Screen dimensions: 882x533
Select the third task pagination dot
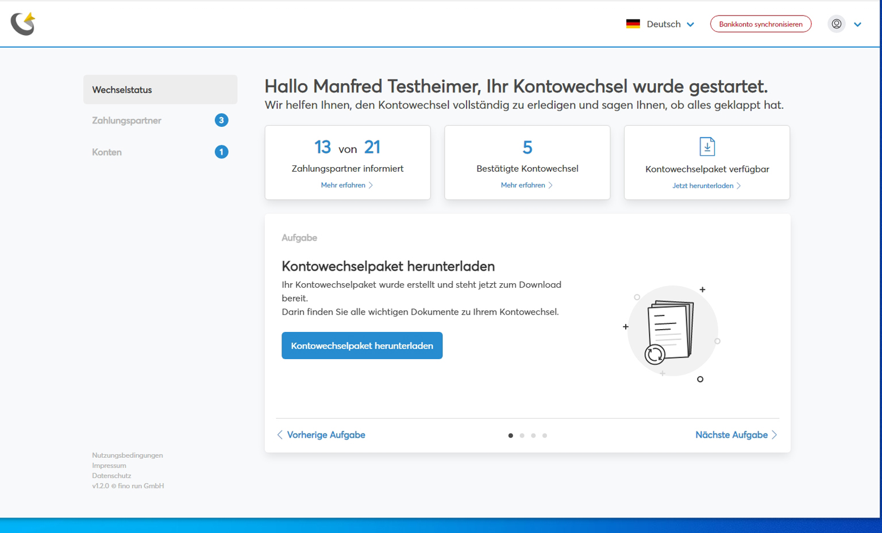533,435
